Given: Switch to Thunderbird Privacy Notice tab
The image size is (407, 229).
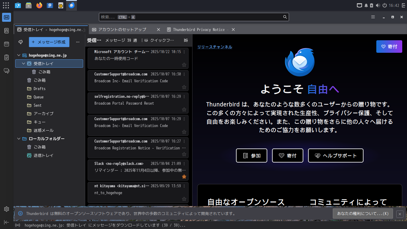Looking at the screenshot, I should [x=198, y=30].
